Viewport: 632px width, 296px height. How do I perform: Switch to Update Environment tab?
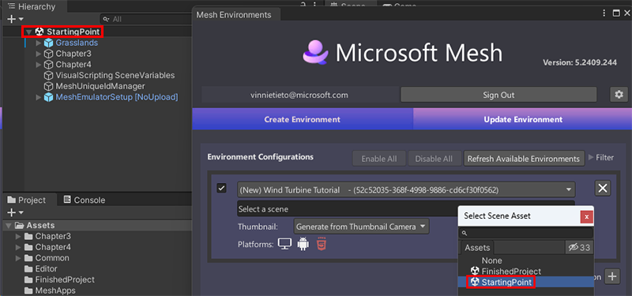(523, 119)
